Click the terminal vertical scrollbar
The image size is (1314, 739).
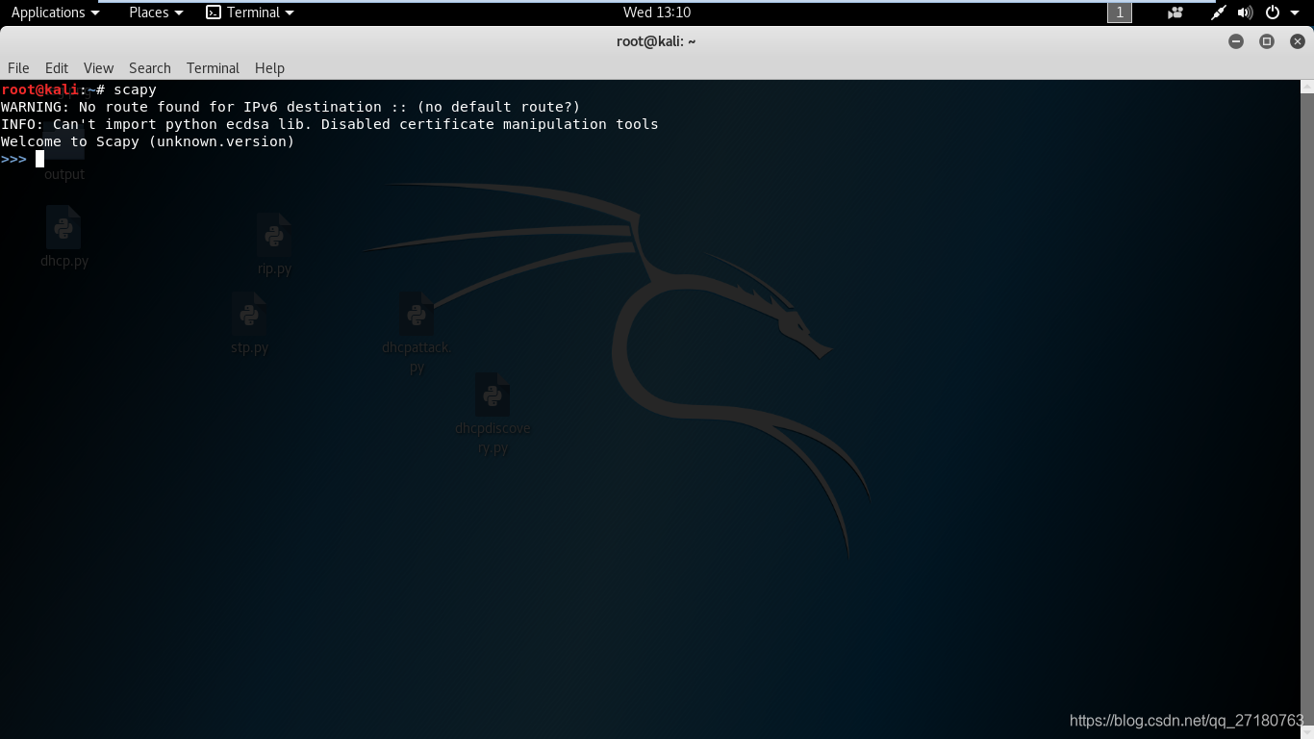pos(1307,409)
